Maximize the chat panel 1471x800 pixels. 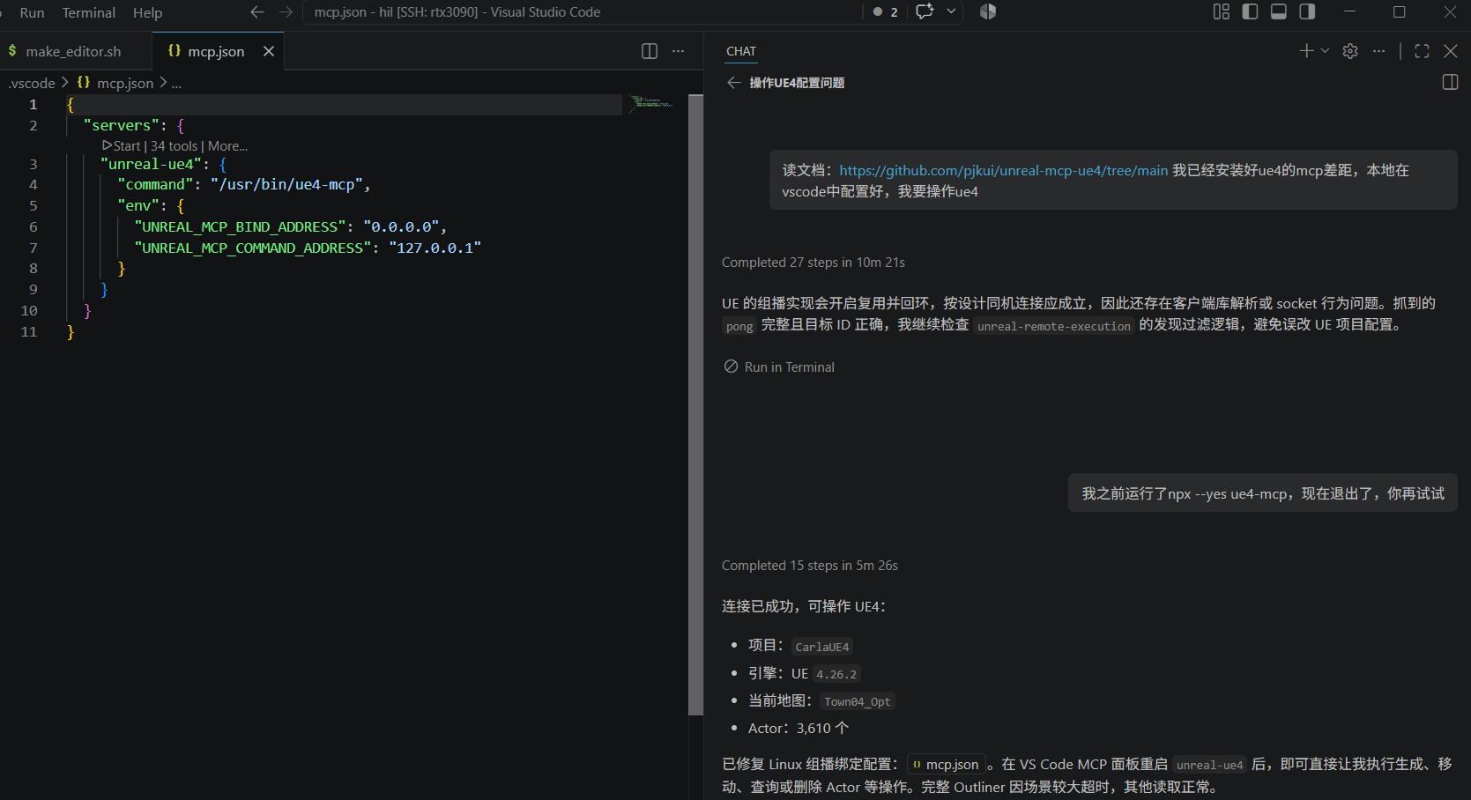point(1422,51)
